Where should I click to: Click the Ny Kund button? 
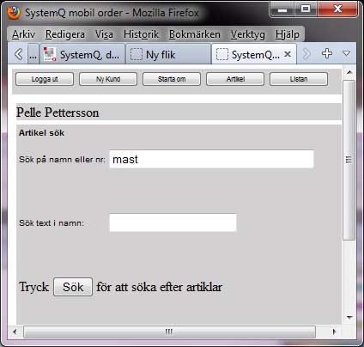[x=108, y=79]
